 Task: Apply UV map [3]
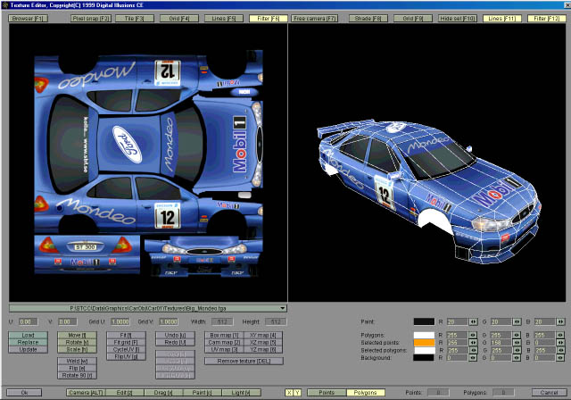[224, 349]
